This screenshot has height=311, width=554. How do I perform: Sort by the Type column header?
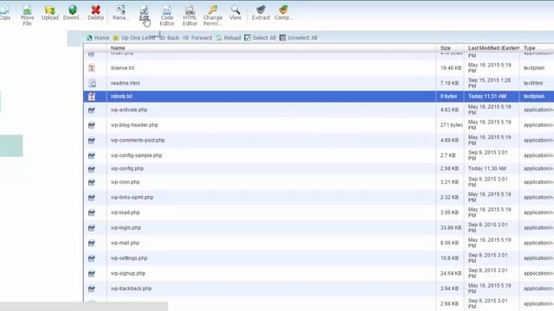click(x=529, y=48)
